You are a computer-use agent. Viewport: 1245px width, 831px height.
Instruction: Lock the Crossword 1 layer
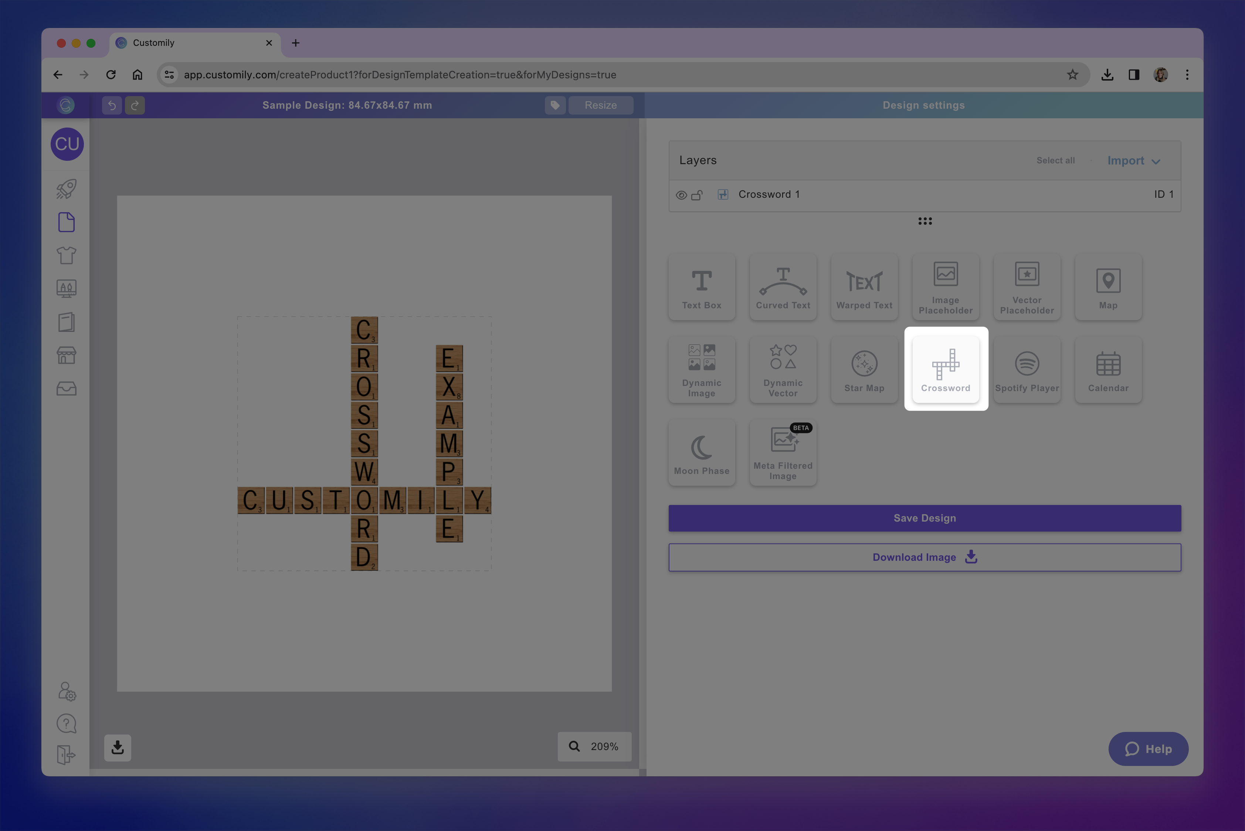pos(697,194)
